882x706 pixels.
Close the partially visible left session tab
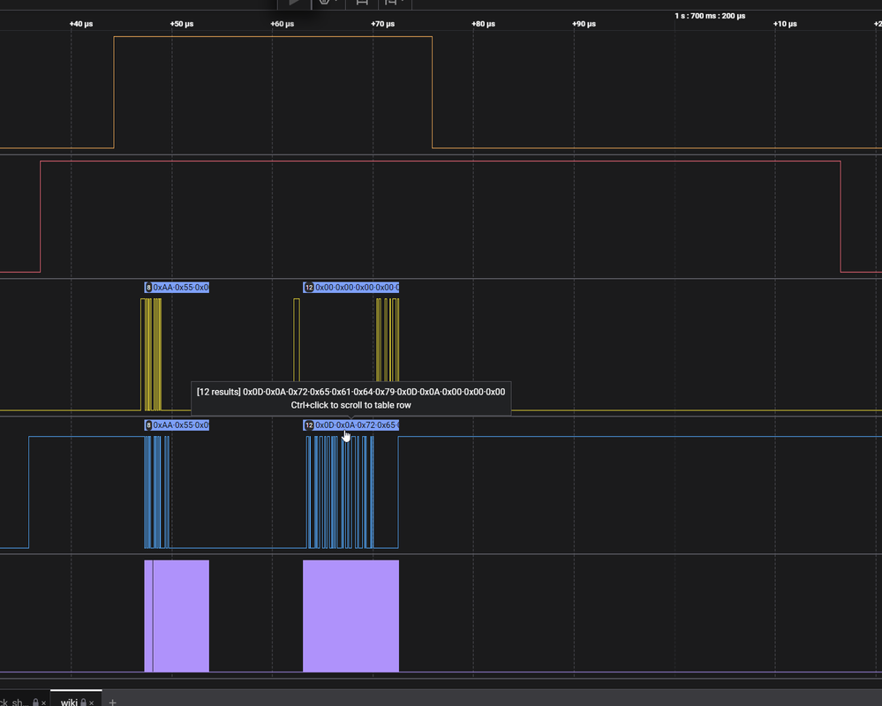43,702
